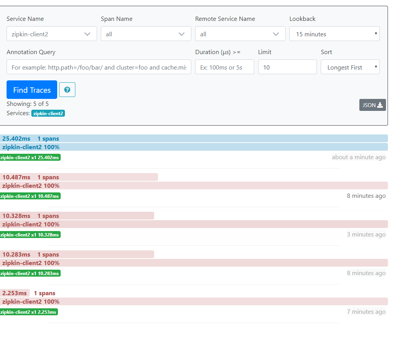This screenshot has width=398, height=340.
Task: Focus the Annotation Query input field
Action: (x=99, y=67)
